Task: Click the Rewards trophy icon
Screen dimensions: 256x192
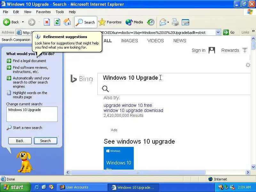Action: (x=245, y=50)
